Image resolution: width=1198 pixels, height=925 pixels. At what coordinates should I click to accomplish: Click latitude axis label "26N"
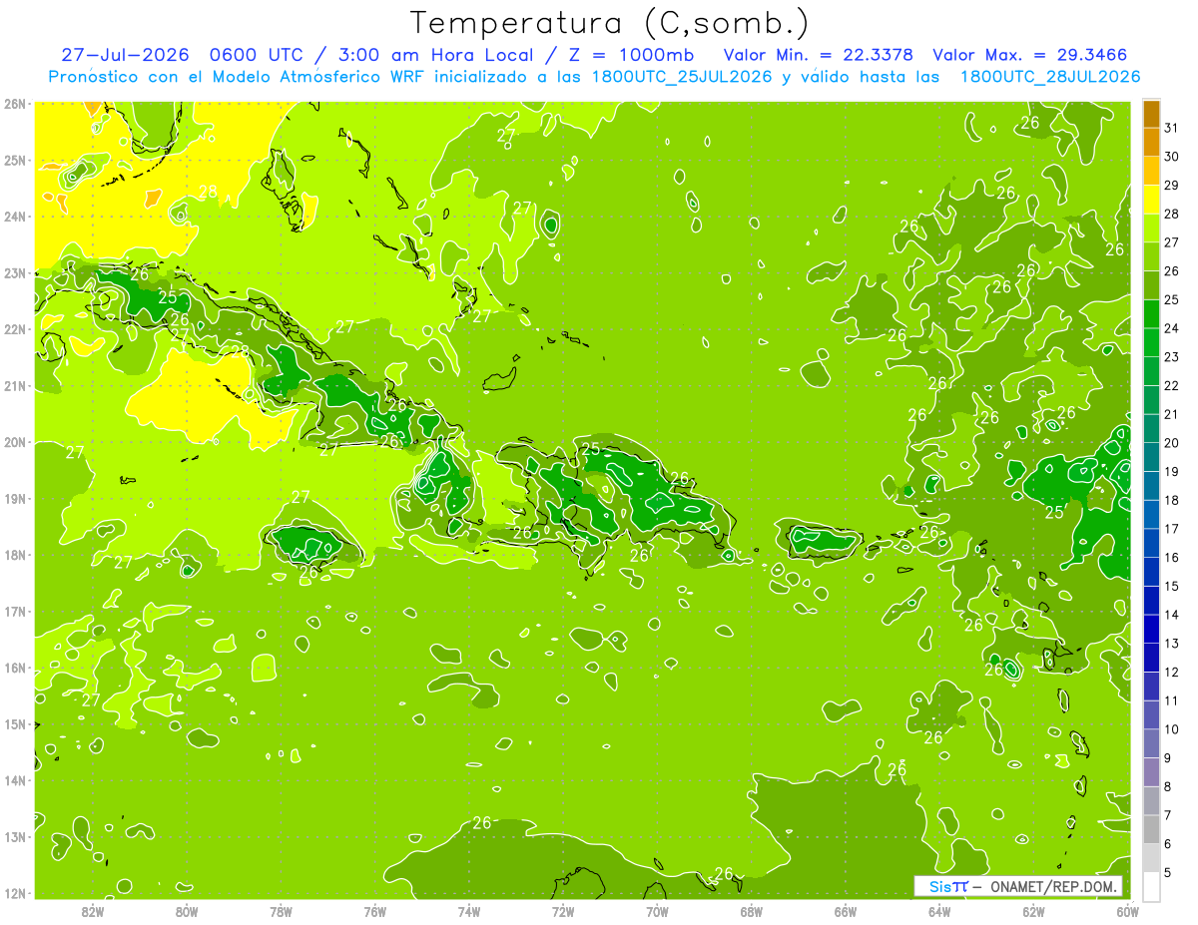[15, 104]
